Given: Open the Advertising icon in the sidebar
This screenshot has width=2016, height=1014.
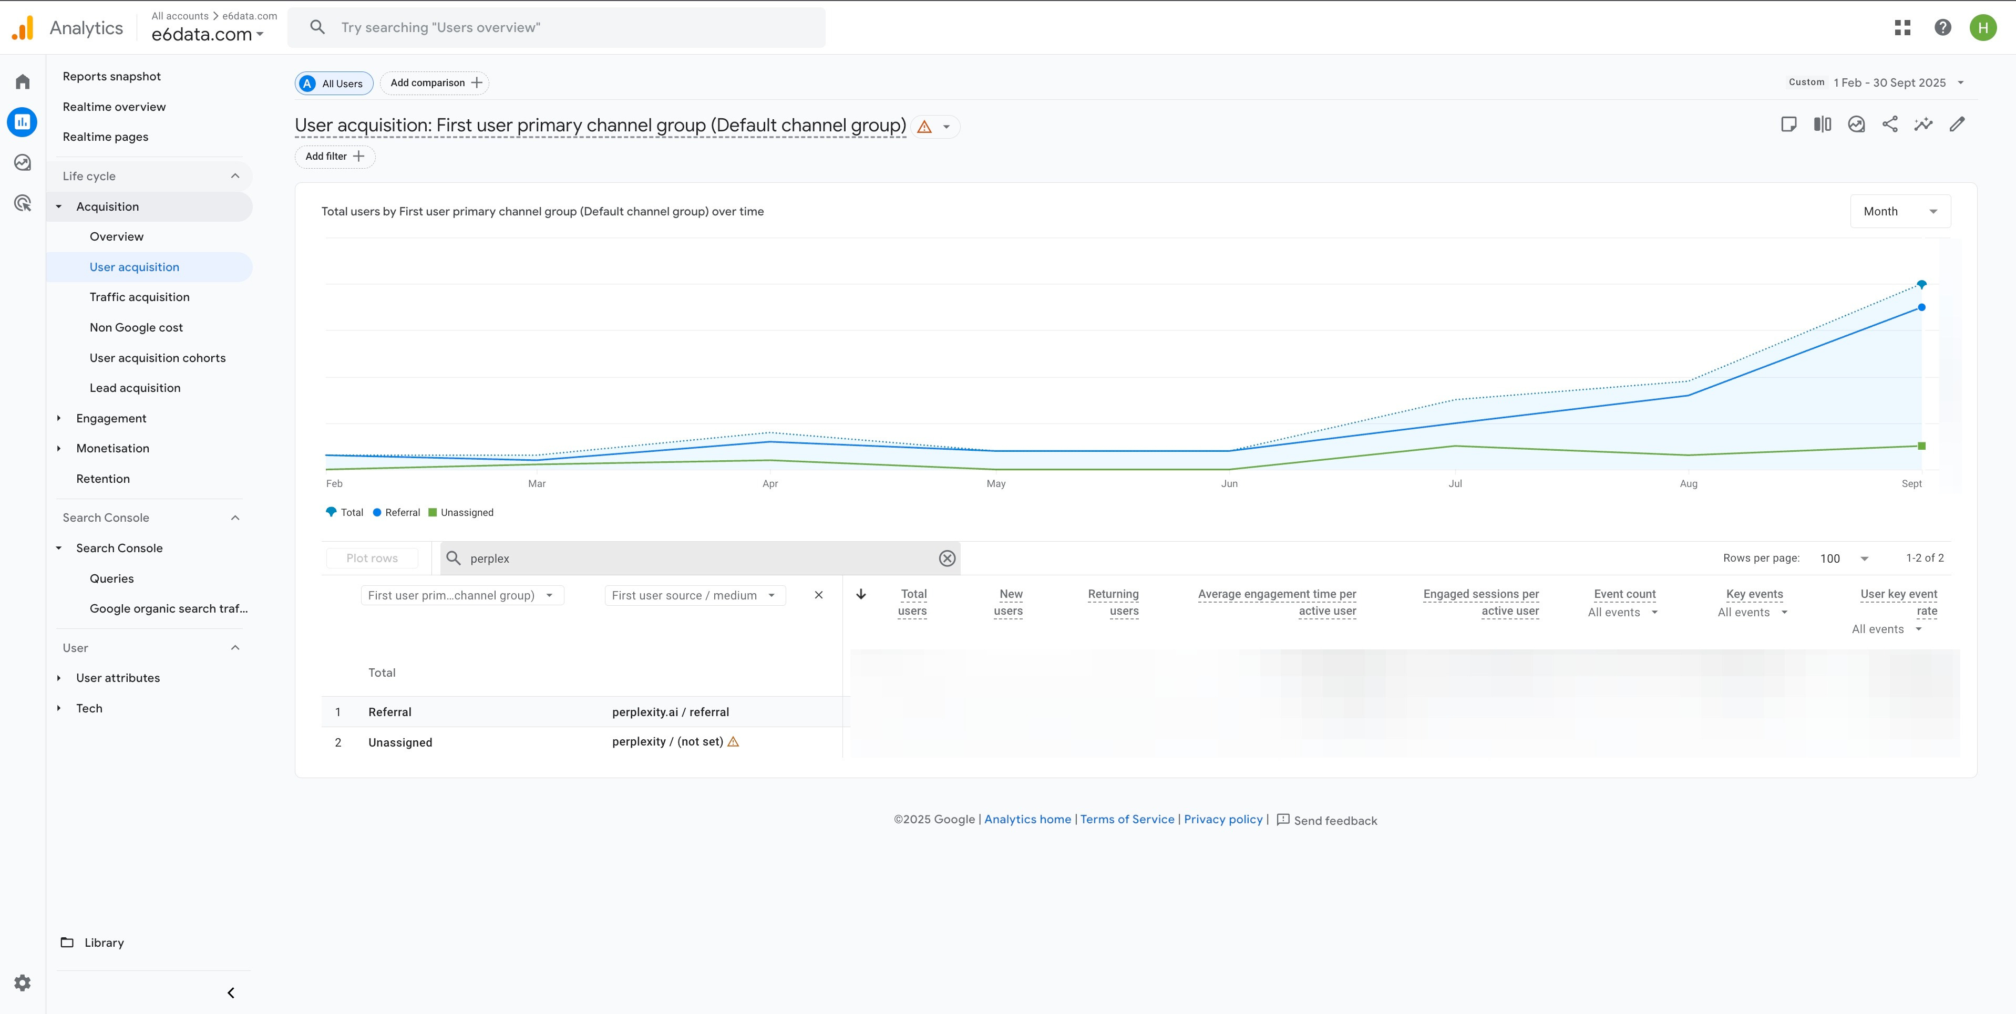Looking at the screenshot, I should 23,203.
